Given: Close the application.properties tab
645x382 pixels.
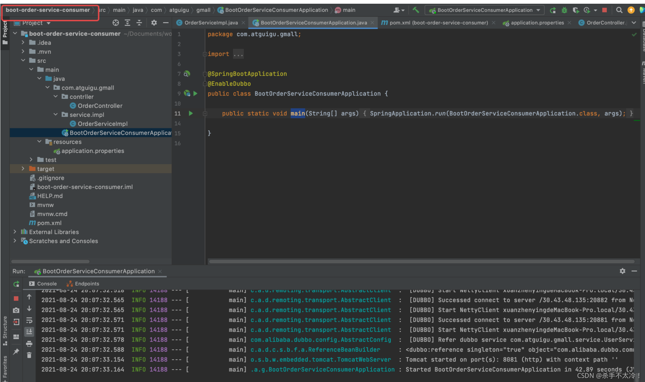Looking at the screenshot, I should click(570, 23).
